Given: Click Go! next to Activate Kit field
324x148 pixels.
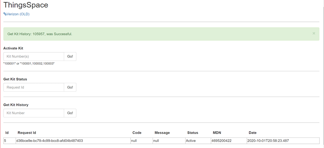Looking at the screenshot, I should (x=70, y=56).
